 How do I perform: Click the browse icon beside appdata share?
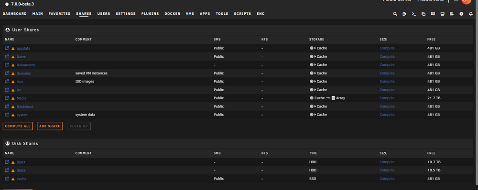click(7, 48)
